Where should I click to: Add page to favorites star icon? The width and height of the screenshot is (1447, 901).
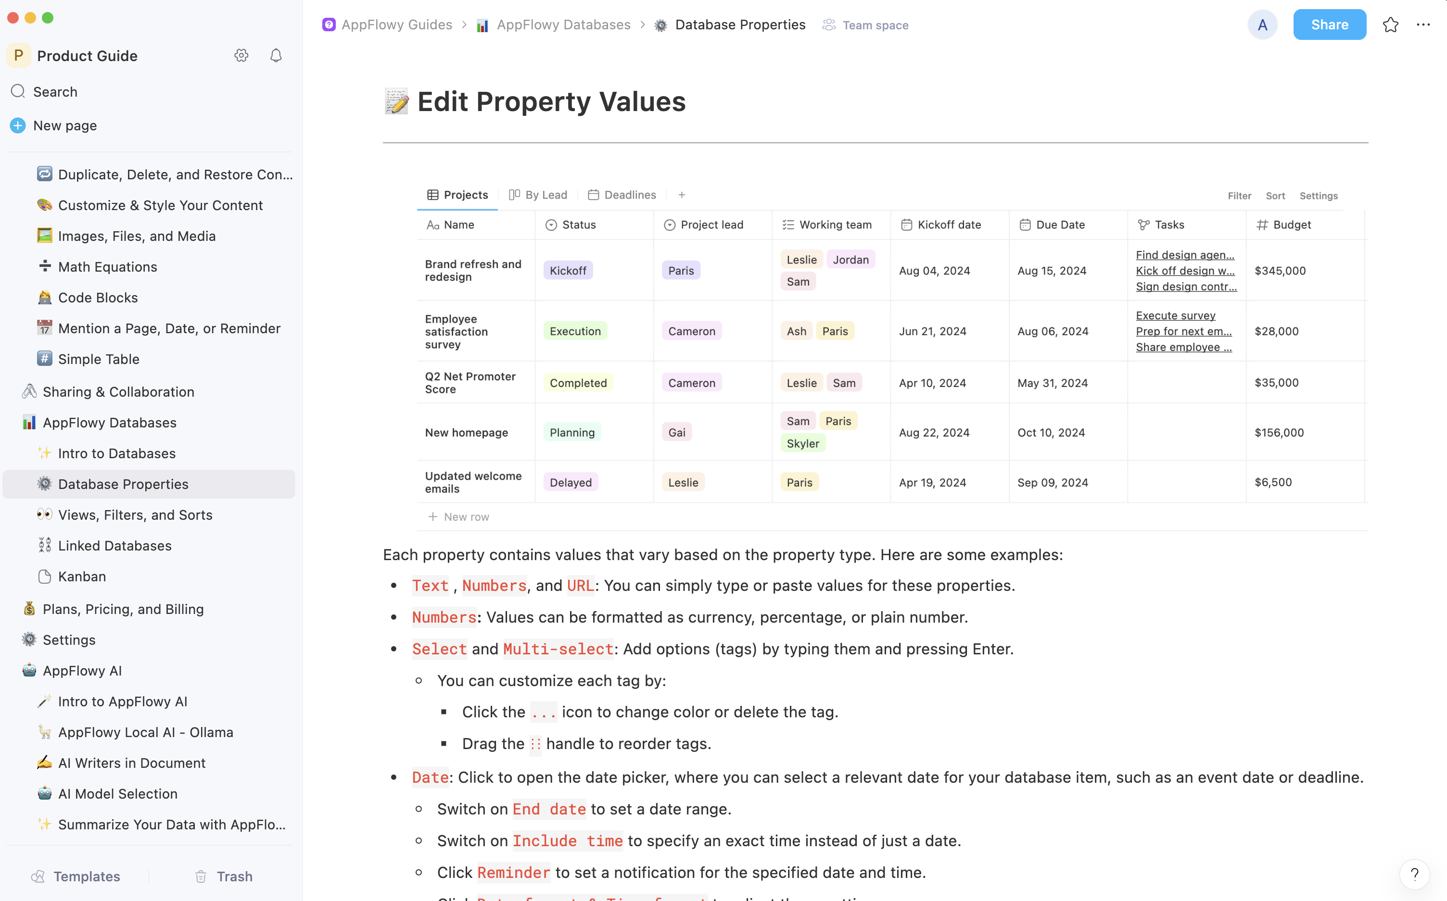pos(1390,25)
